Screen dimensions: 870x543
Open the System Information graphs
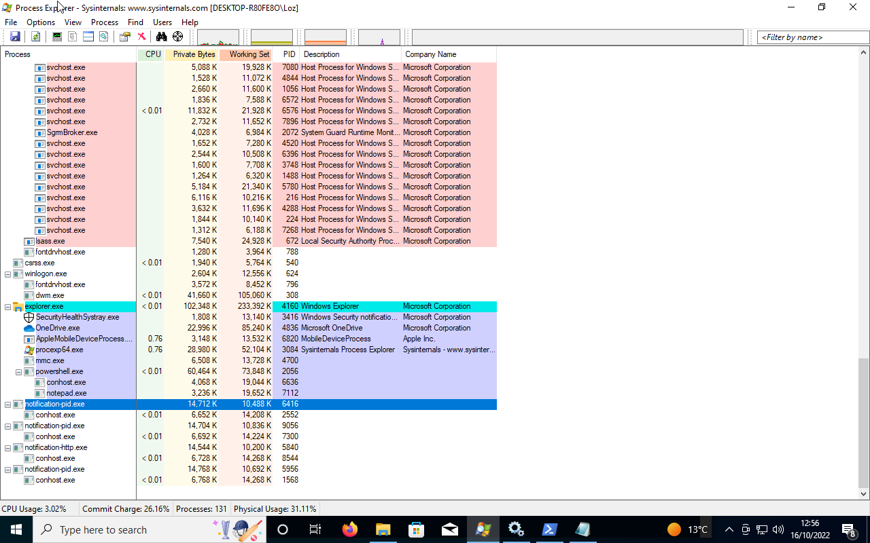pos(56,36)
